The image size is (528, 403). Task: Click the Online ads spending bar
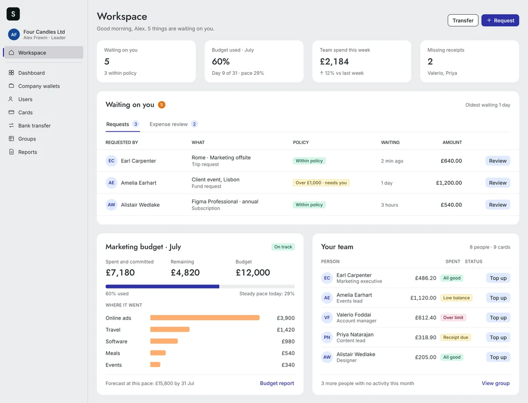(205, 318)
